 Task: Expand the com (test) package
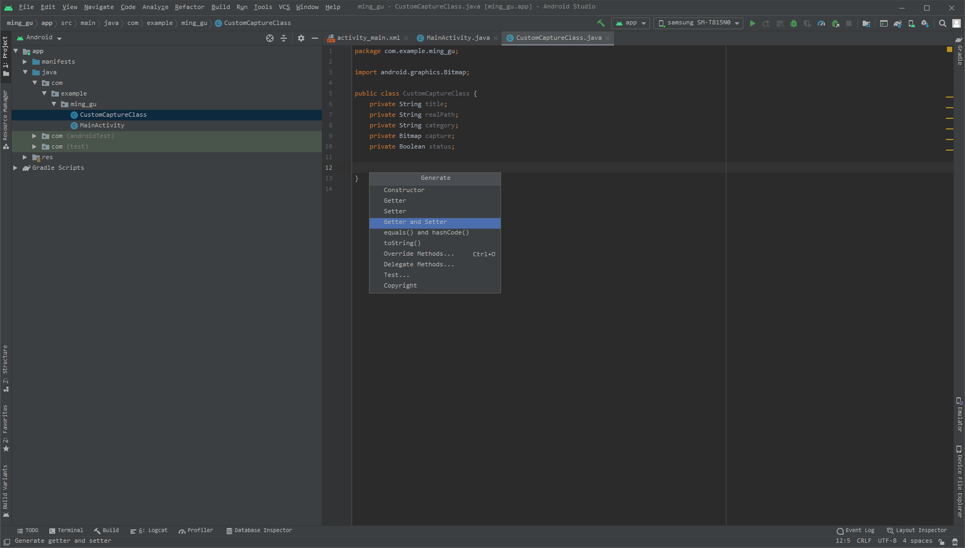click(34, 147)
